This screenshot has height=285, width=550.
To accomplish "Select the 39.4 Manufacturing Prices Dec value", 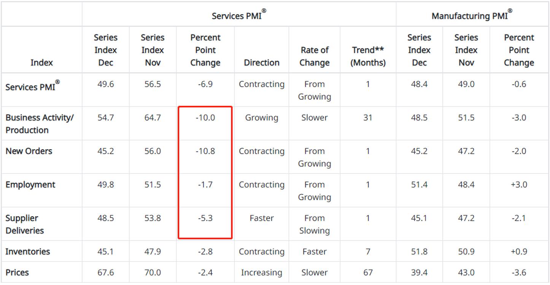I will tap(419, 272).
